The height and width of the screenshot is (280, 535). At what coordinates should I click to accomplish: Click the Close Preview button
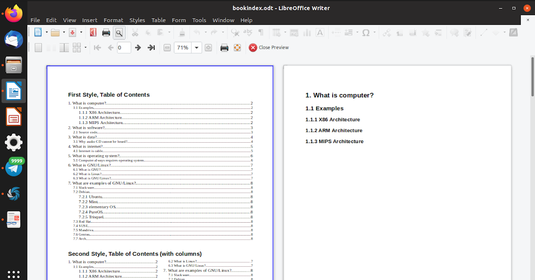[268, 48]
